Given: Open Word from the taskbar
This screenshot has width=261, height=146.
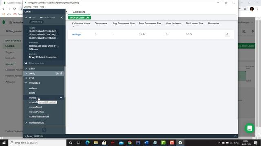Looking at the screenshot, I should coord(146,142).
